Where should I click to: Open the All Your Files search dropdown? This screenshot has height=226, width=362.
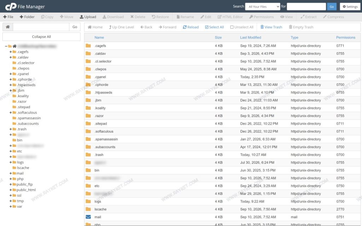pos(263,7)
